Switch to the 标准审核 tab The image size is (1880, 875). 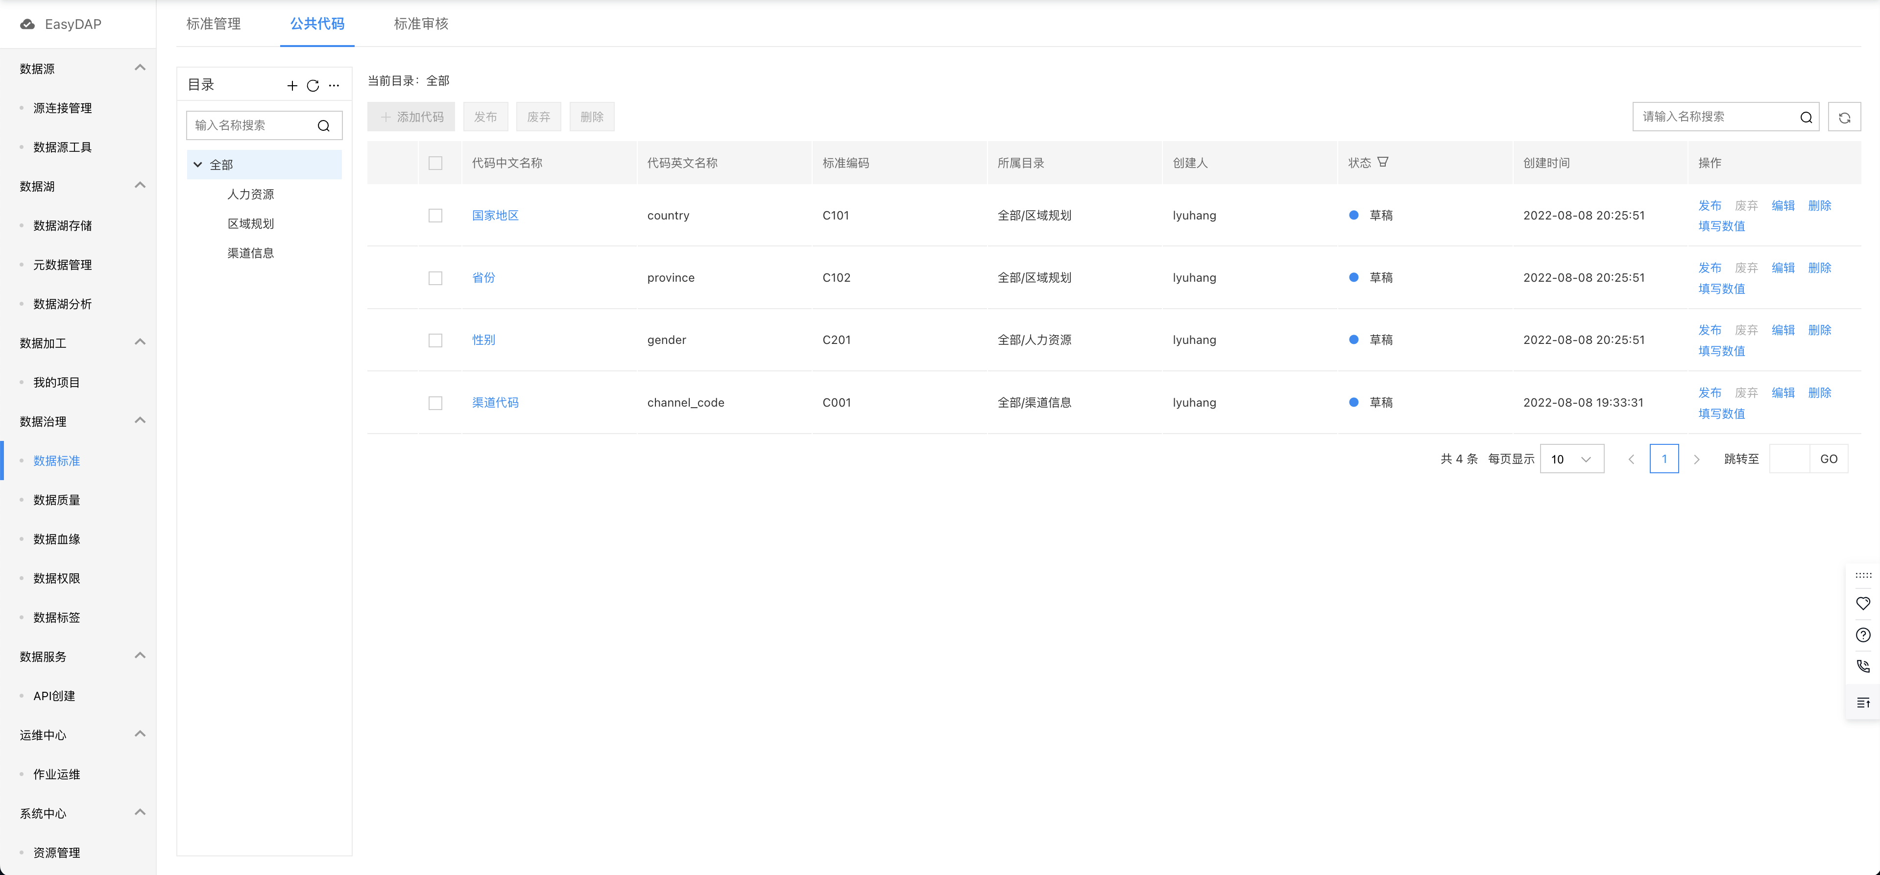[x=421, y=24]
